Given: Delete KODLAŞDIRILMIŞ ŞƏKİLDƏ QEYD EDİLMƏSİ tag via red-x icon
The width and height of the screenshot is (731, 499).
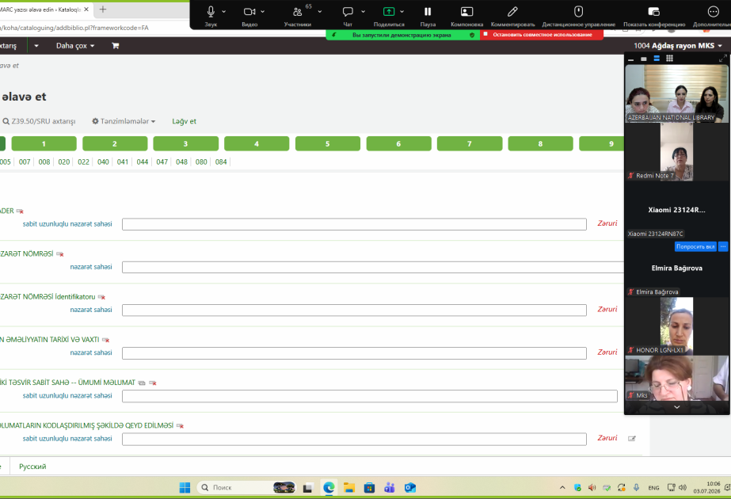Looking at the screenshot, I should 180,426.
